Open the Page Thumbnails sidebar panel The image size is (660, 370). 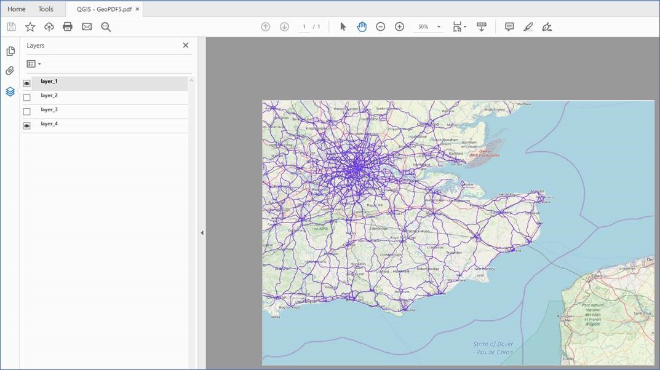click(x=10, y=51)
